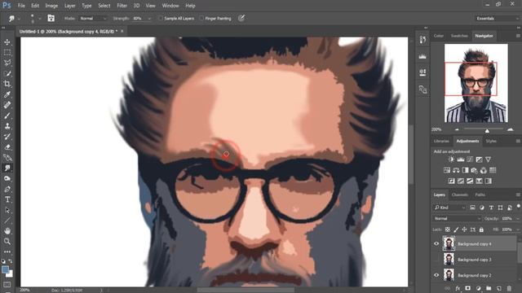Open layer style fx menu

458,288
